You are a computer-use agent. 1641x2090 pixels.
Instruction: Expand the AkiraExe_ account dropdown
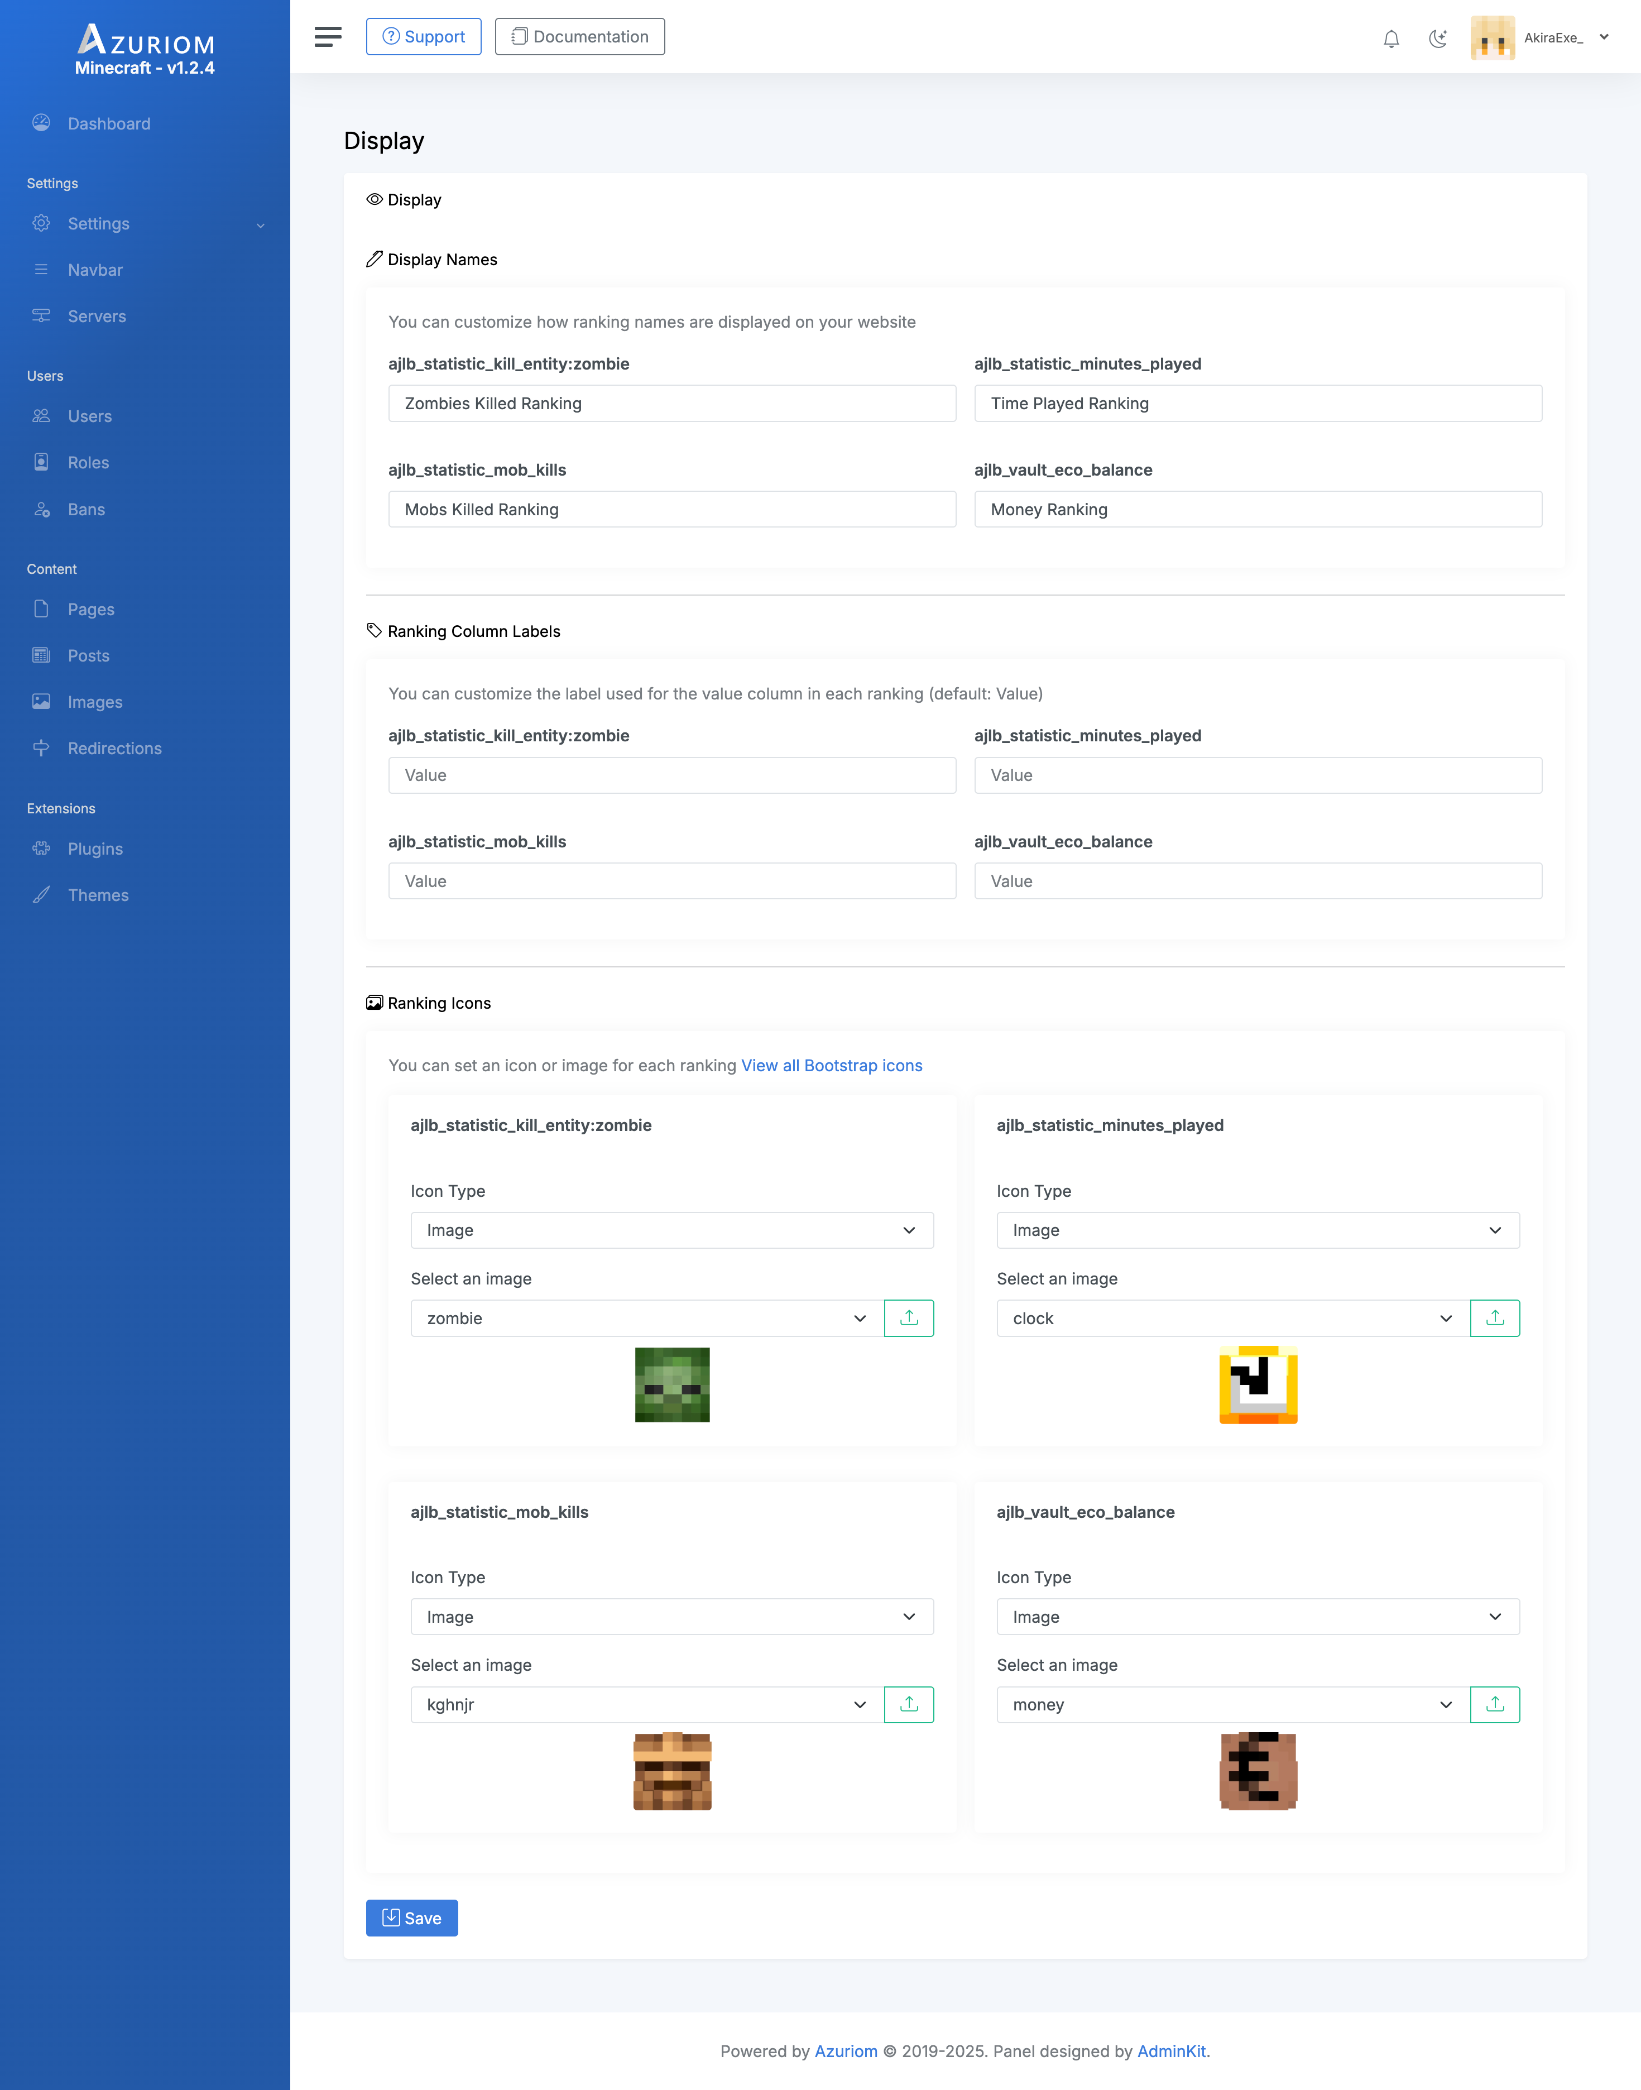(x=1604, y=37)
